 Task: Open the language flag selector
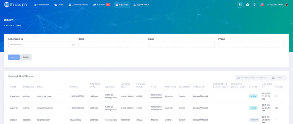coord(262,5)
